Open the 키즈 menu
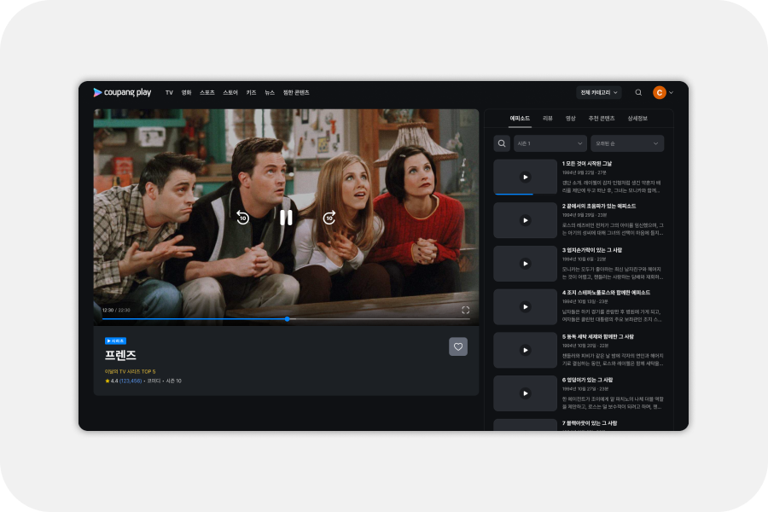768x512 pixels. [251, 93]
